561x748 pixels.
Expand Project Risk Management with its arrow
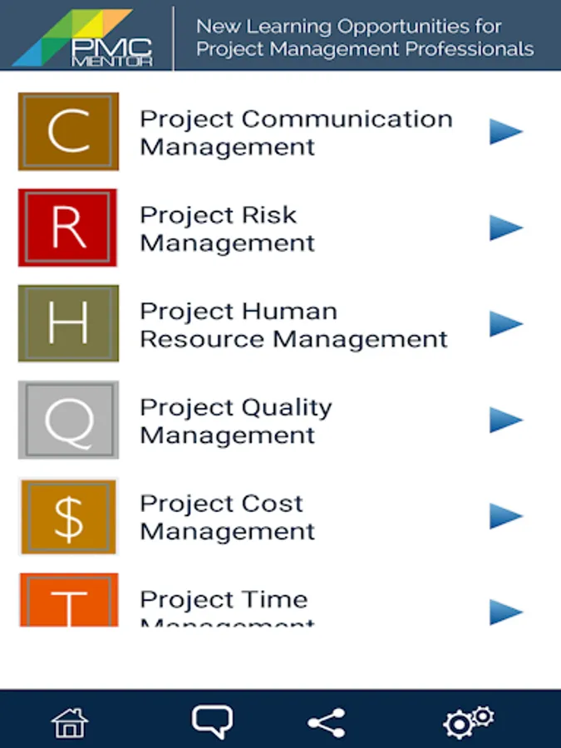[506, 228]
